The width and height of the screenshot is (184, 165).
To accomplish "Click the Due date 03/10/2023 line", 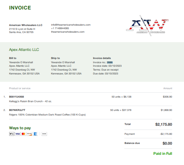I will pos(105,74).
